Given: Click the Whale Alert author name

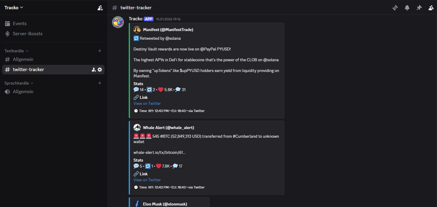Looking at the screenshot, I should coord(168,128).
